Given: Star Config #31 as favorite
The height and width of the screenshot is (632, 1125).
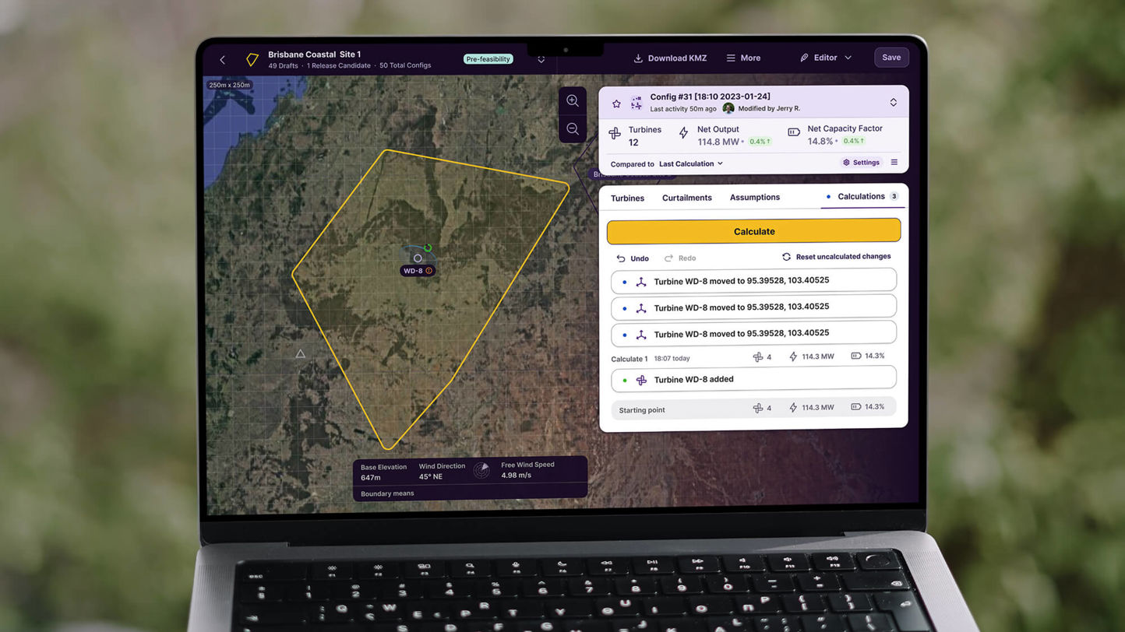Looking at the screenshot, I should click(x=616, y=104).
